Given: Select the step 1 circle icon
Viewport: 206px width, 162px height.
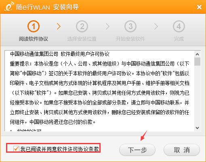Looking at the screenshot, I should point(34,26).
